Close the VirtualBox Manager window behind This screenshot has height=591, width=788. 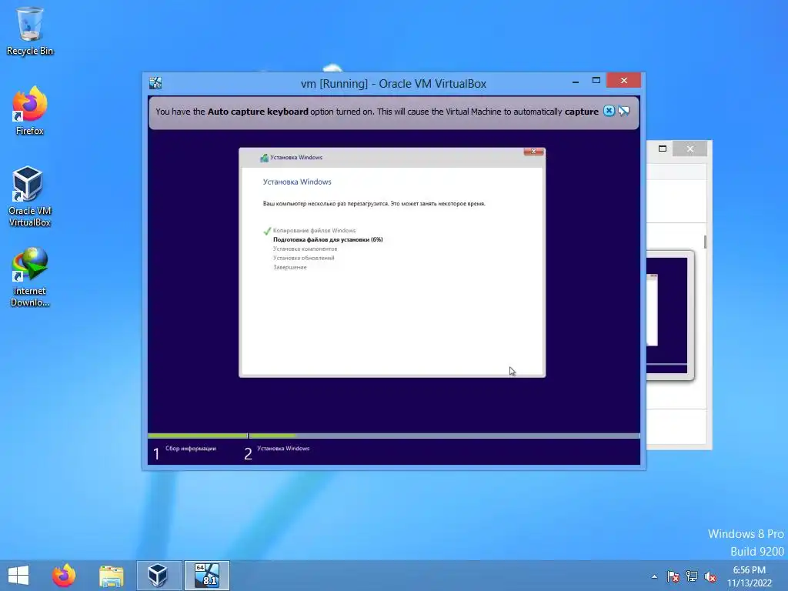[x=690, y=149]
